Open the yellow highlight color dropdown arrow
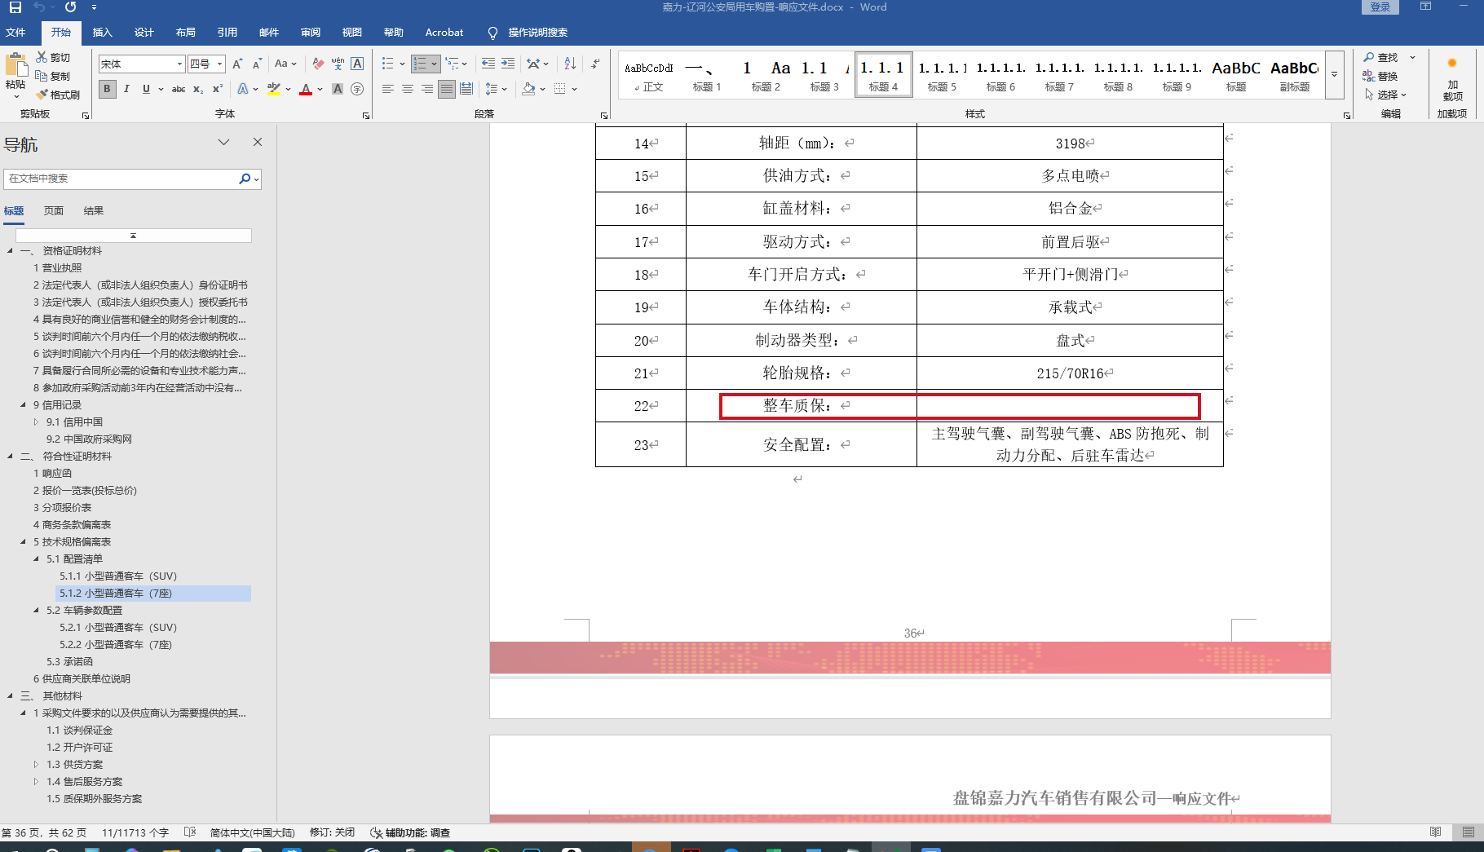This screenshot has height=852, width=1484. click(288, 89)
